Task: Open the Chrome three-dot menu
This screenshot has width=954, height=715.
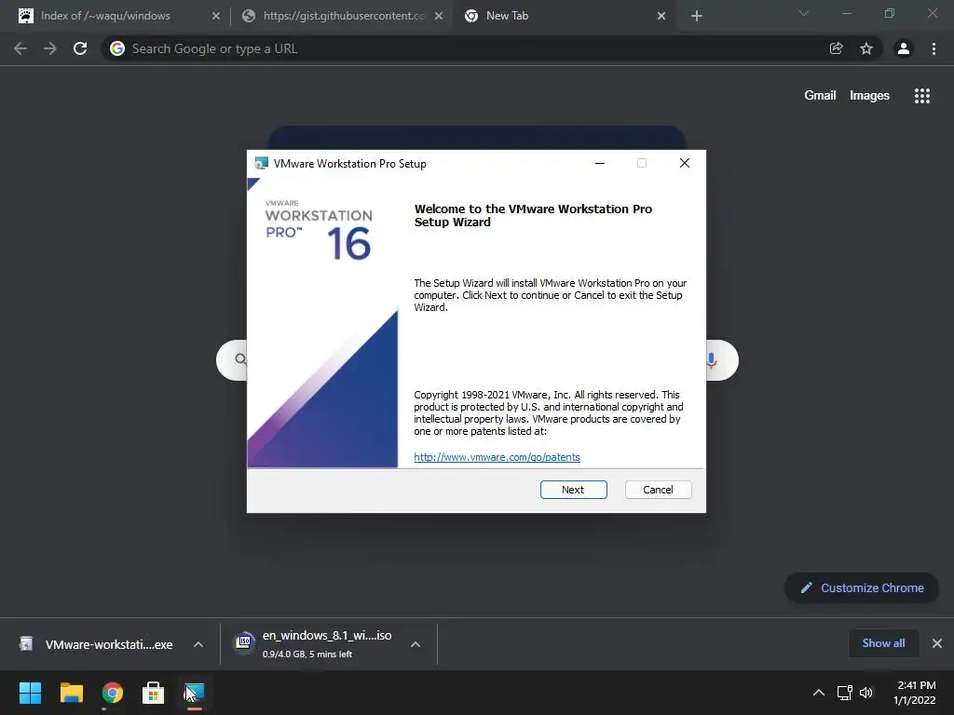Action: point(934,48)
